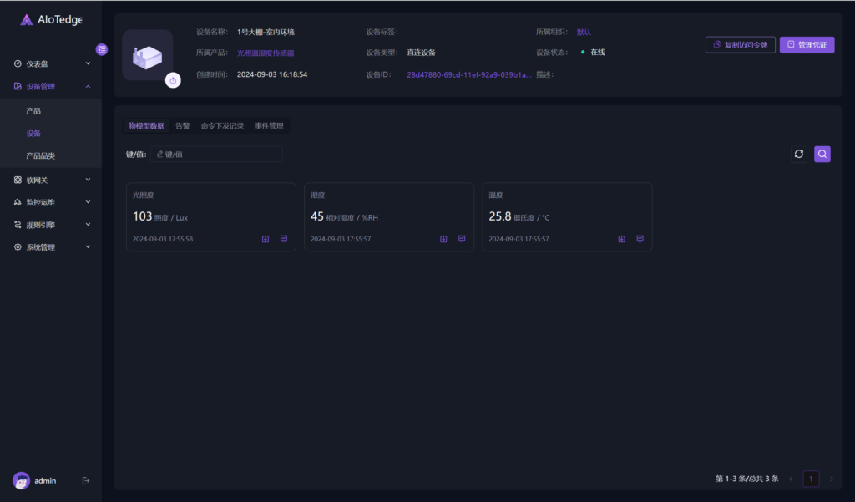855x502 pixels.
Task: Focus the 键/值 search input field
Action: click(219, 154)
